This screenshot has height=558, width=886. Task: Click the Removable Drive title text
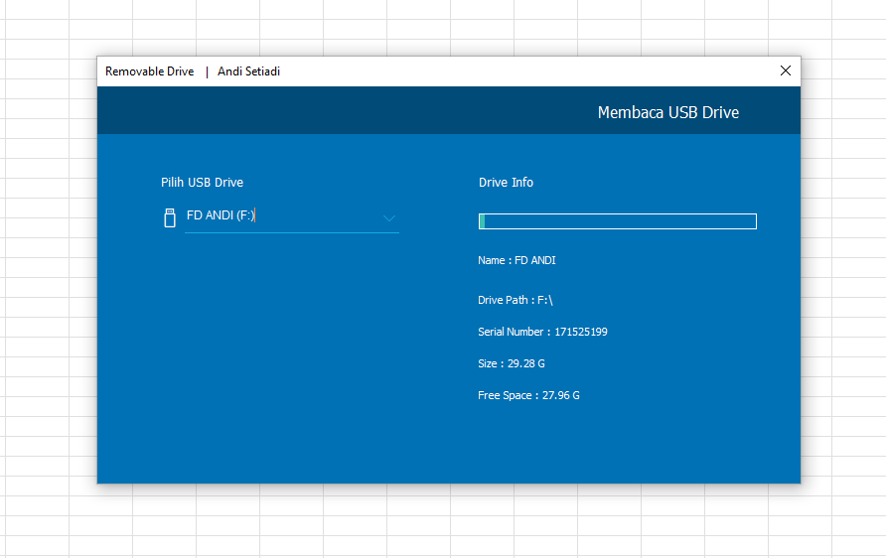[149, 71]
